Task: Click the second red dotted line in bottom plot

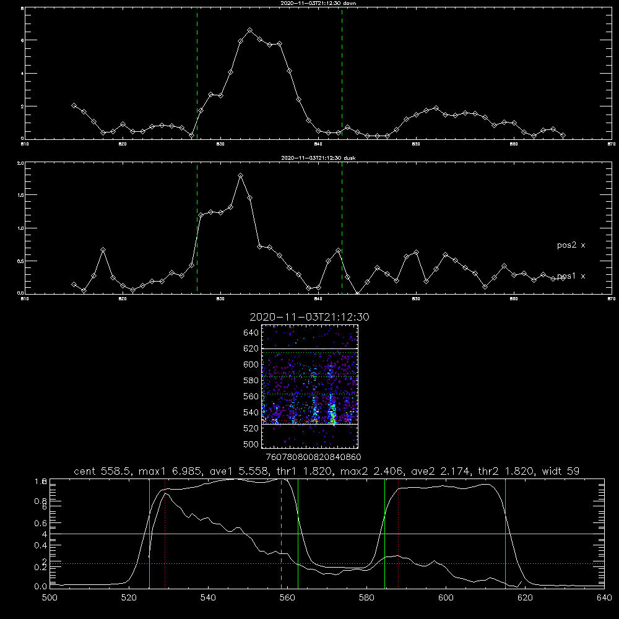Action: click(398, 534)
